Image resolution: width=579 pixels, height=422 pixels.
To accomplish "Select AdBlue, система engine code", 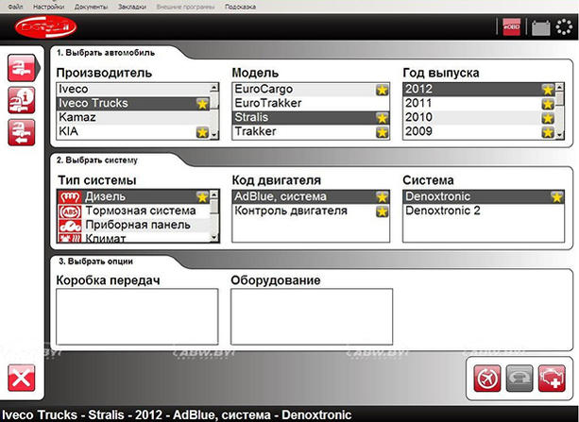I will coord(311,196).
